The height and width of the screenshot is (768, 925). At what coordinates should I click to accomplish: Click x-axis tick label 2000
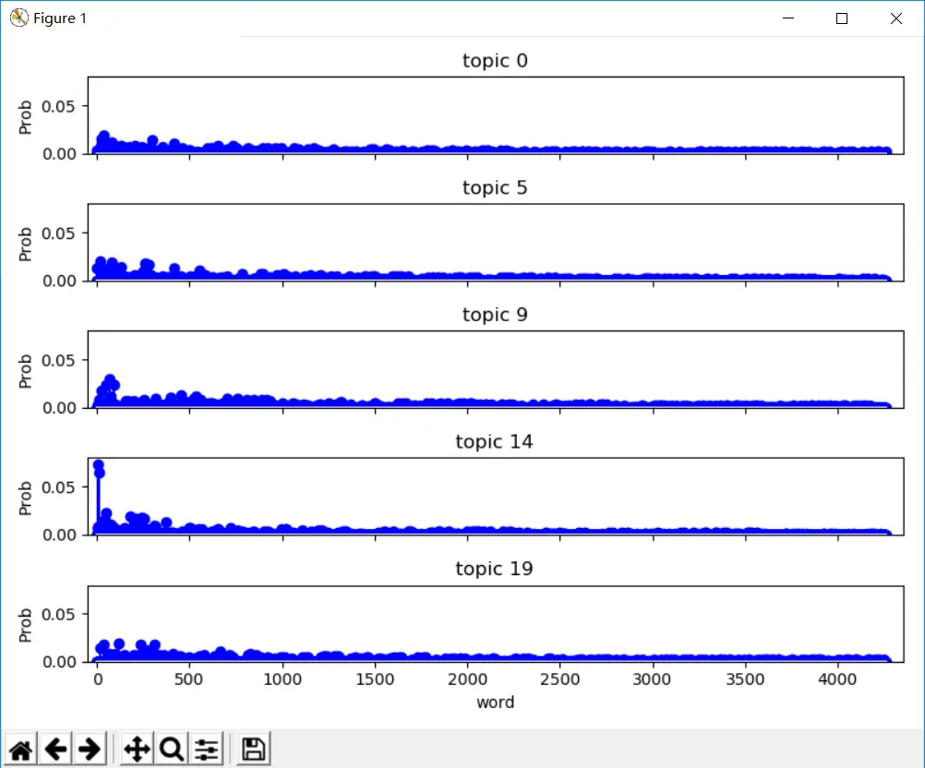(x=468, y=679)
